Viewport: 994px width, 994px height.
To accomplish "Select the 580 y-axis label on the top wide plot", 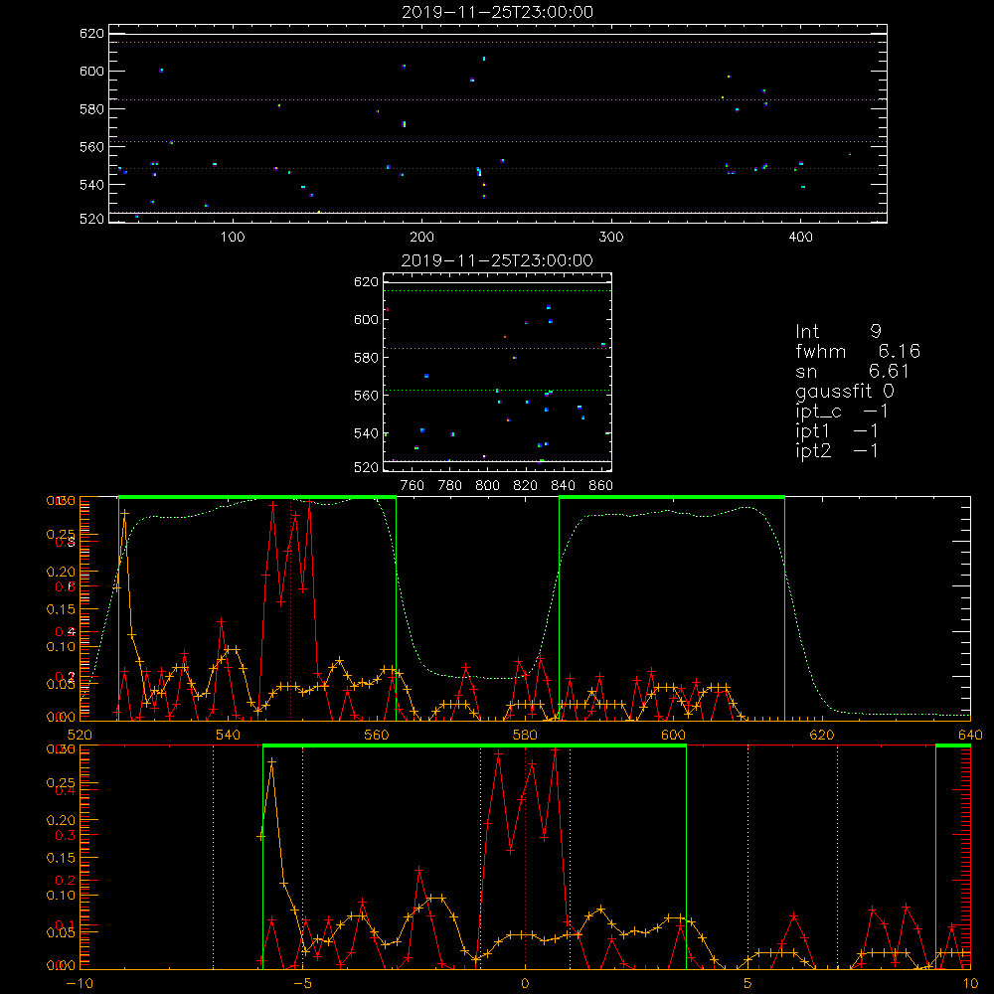I will [91, 109].
